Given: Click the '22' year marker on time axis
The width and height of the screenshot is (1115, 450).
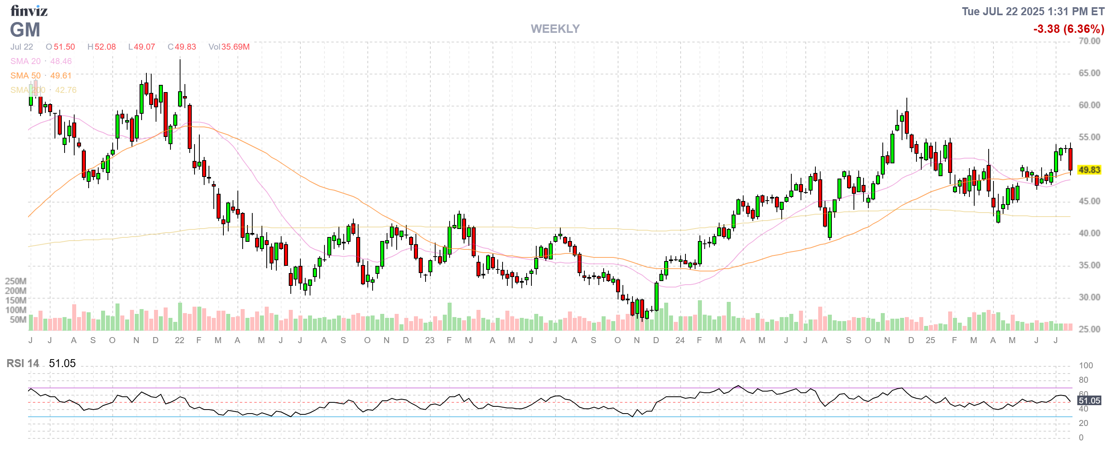Looking at the screenshot, I should (180, 340).
